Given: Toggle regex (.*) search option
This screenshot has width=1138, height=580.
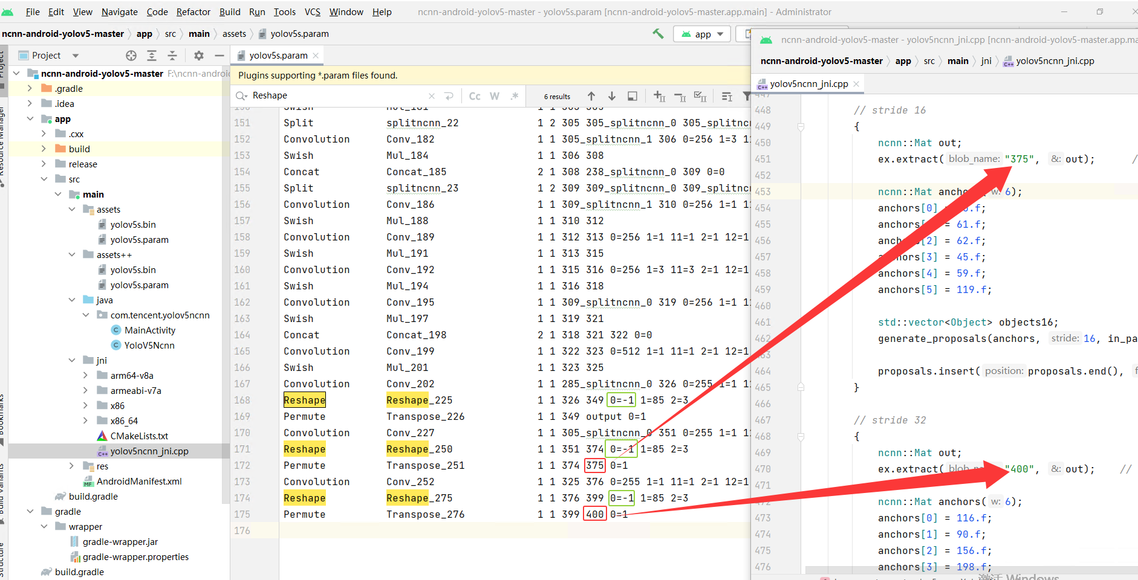Looking at the screenshot, I should pyautogui.click(x=515, y=96).
